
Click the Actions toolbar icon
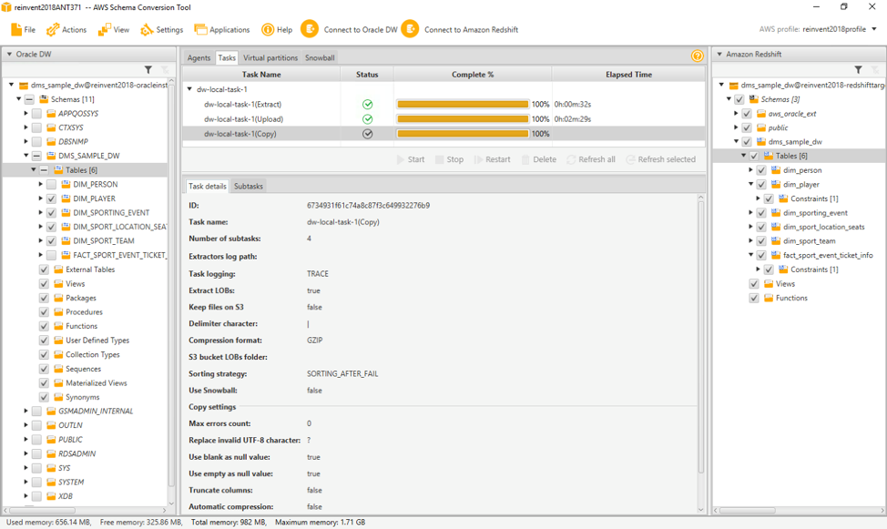click(x=53, y=29)
